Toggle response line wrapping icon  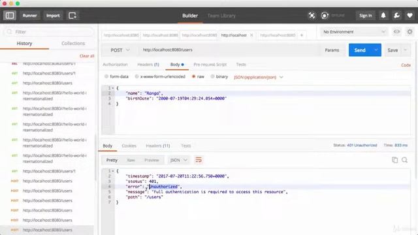click(x=199, y=160)
